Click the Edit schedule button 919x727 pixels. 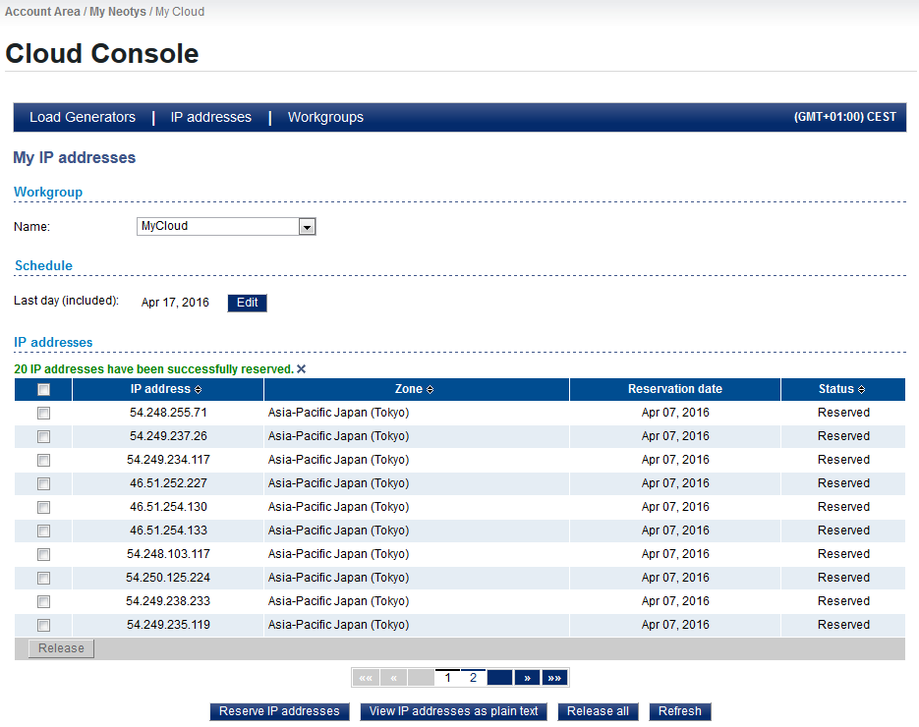pos(247,303)
